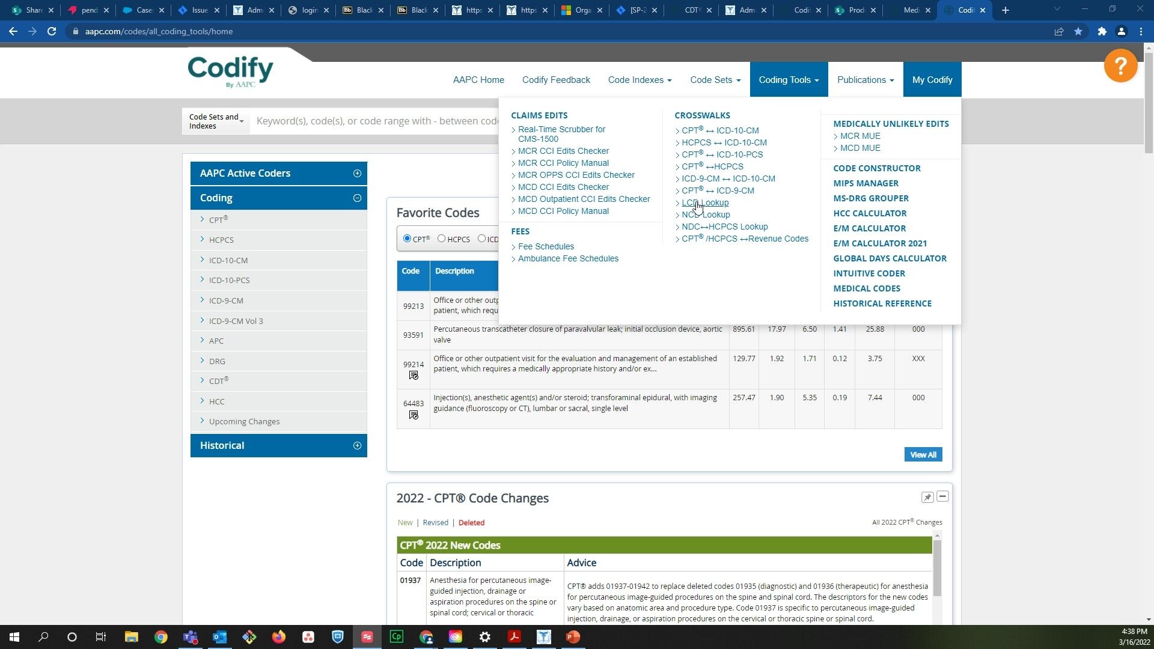This screenshot has width=1154, height=649.
Task: Switch to the Revised code changes tab
Action: tap(435, 522)
